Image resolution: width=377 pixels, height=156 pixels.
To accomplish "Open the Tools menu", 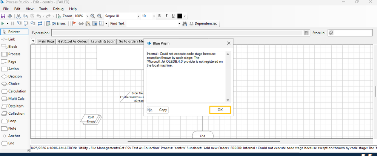I will 43,9.
